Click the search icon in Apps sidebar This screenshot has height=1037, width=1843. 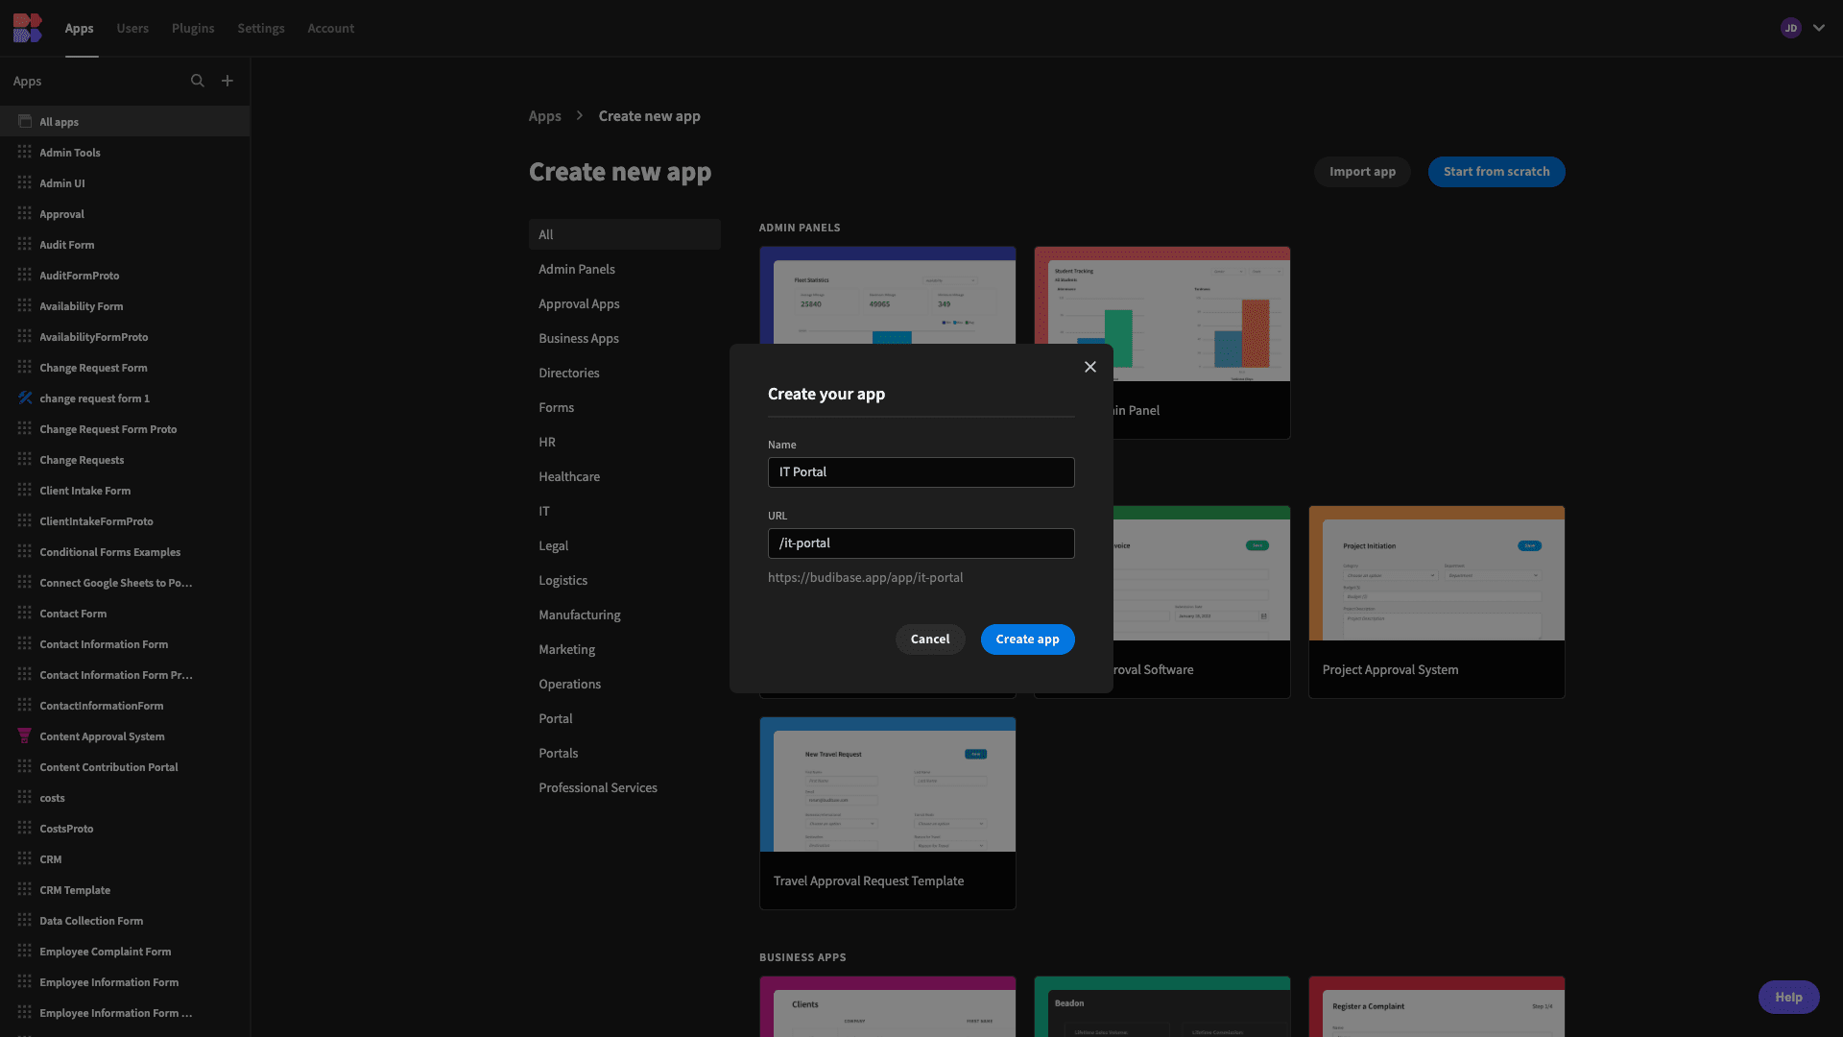pyautogui.click(x=198, y=81)
